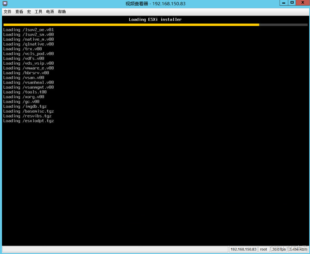Maximize the video viewer window
The width and height of the screenshot is (310, 254).
(x=292, y=2)
